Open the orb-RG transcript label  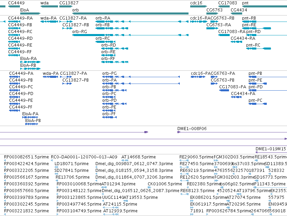pos(80,32)
